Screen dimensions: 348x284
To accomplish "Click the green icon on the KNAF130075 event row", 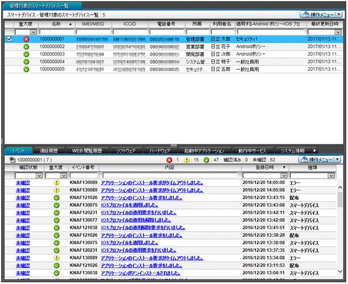I will tap(56, 205).
